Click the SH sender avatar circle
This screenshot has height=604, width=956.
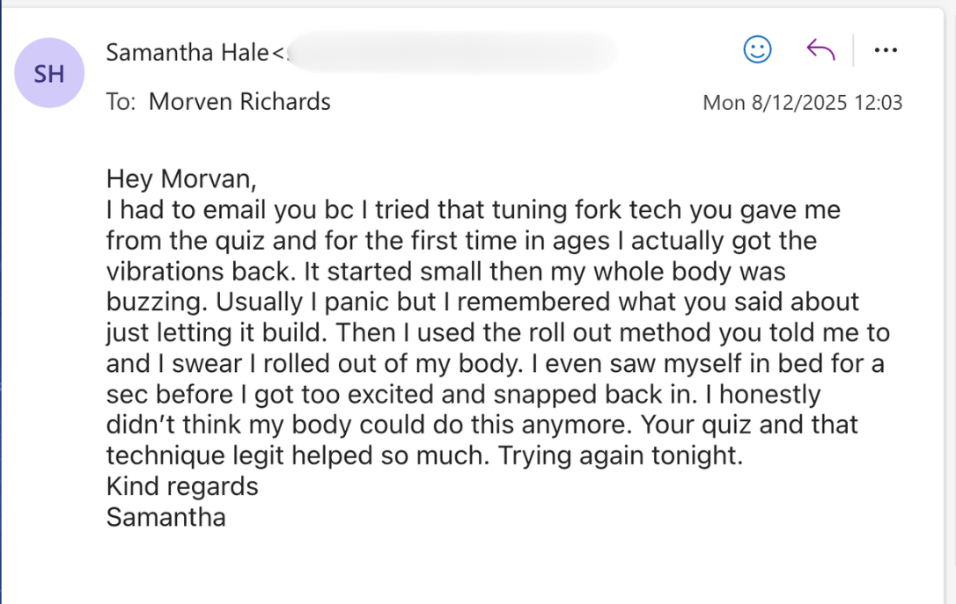point(49,74)
